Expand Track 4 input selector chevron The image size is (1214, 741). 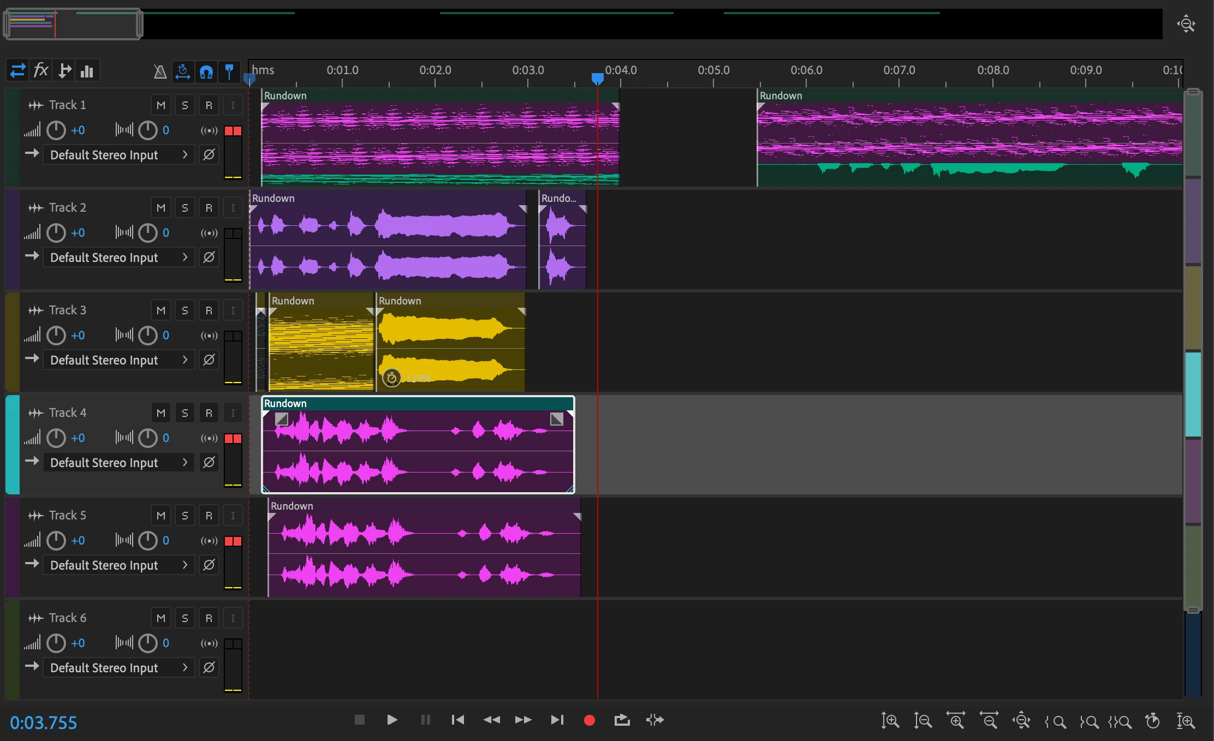(x=185, y=463)
